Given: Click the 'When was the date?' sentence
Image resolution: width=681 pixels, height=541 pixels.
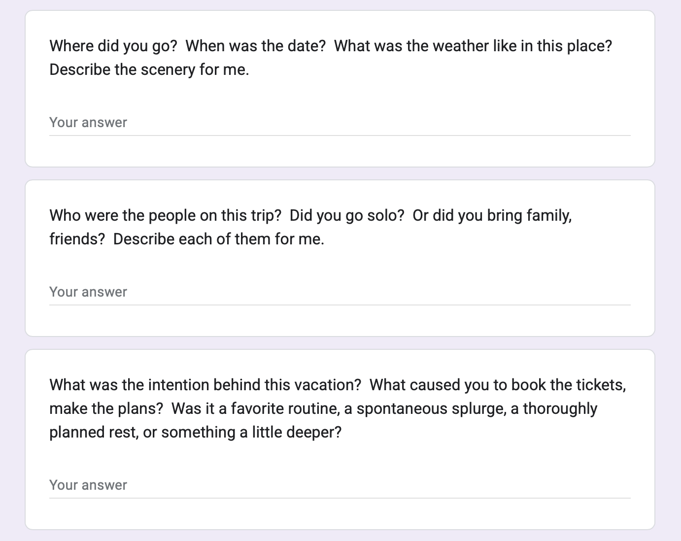Looking at the screenshot, I should 256,46.
